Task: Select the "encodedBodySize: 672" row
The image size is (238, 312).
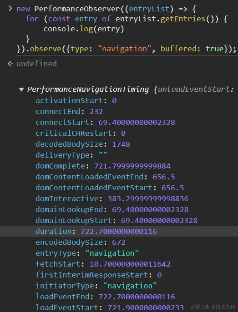Action: tap(81, 242)
